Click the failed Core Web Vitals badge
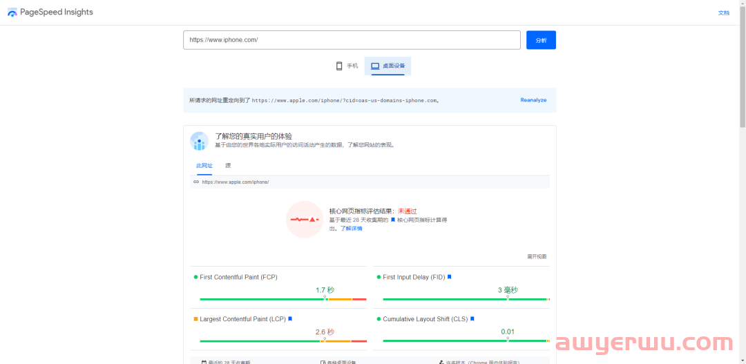This screenshot has width=746, height=364. (x=305, y=220)
